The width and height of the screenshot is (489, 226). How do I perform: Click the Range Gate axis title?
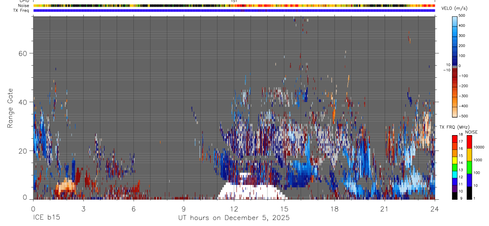click(10, 108)
